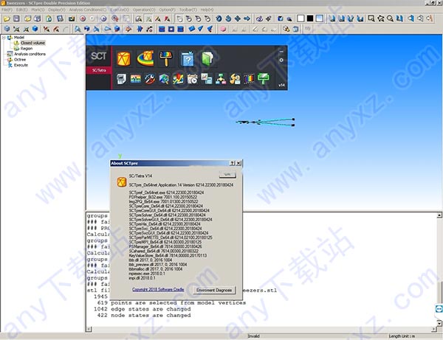
Task: Click the zoom rectangle toolbar icon
Action: click(x=371, y=18)
